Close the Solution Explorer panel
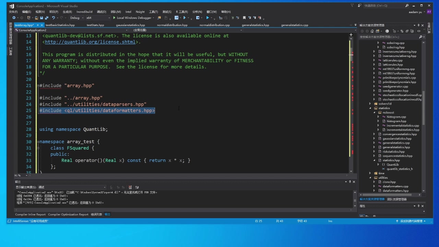439x247 pixels. pos(423,25)
